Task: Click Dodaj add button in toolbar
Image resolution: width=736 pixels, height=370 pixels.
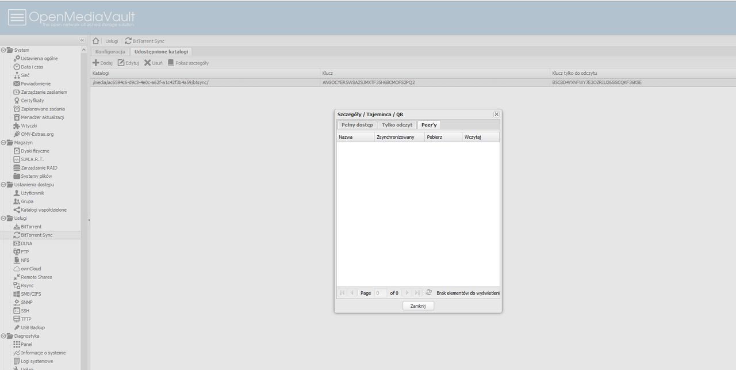Action: click(x=102, y=63)
